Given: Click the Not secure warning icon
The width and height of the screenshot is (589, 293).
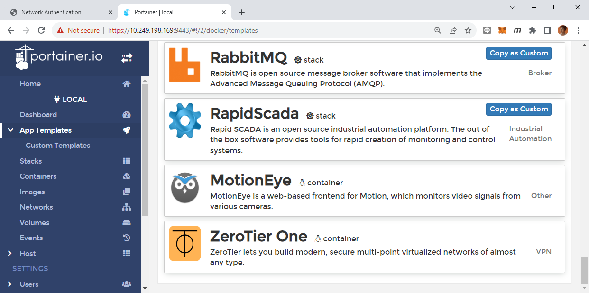Looking at the screenshot, I should tap(60, 30).
